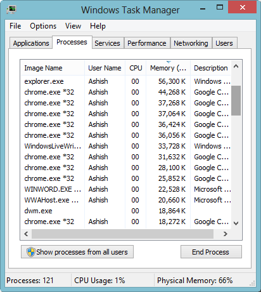The width and height of the screenshot is (261, 292).
Task: Open the File menu
Action: pos(15,26)
